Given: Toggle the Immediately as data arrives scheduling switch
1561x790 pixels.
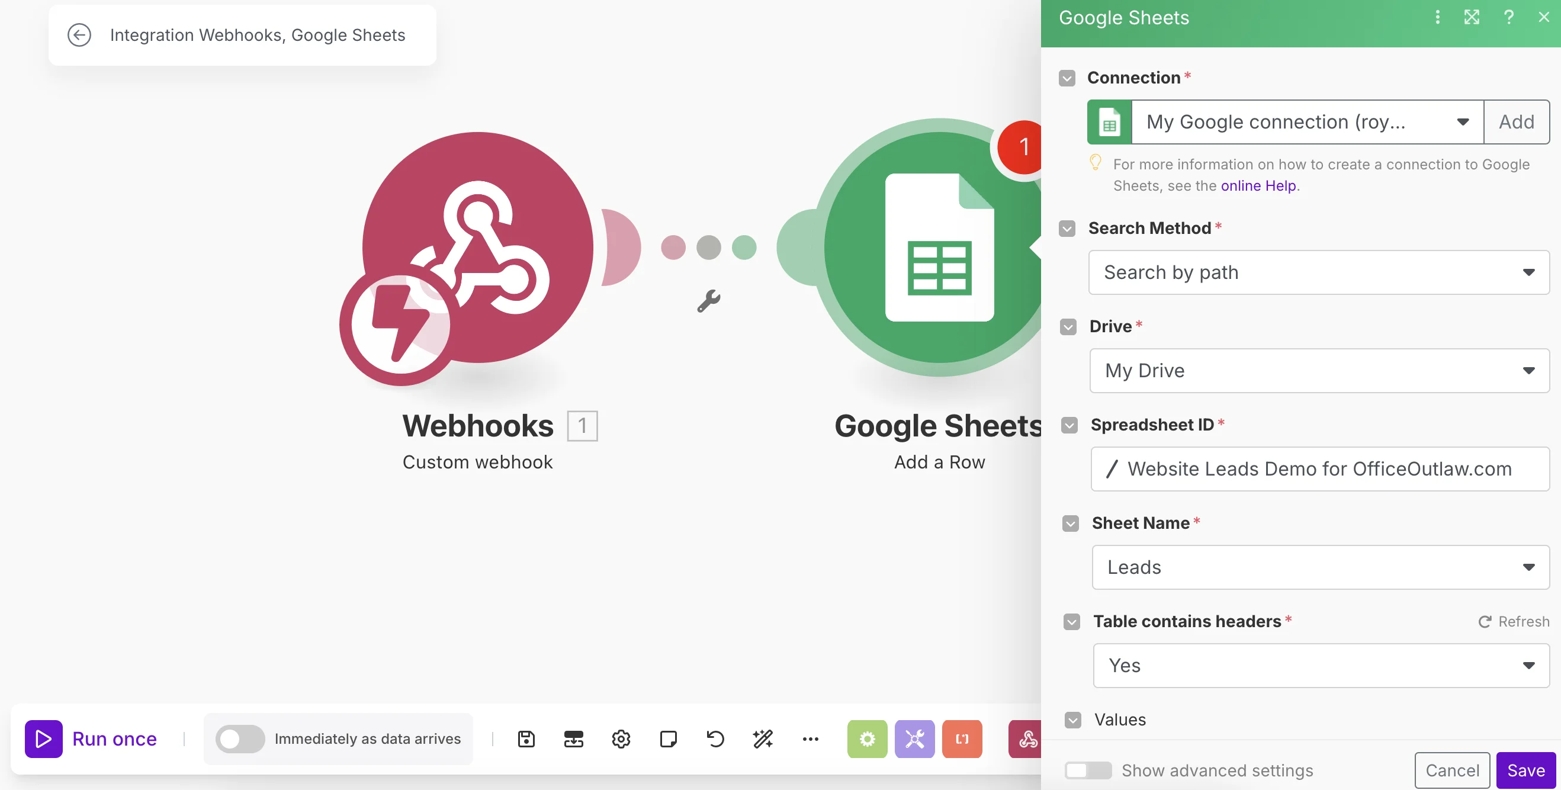Looking at the screenshot, I should [x=240, y=738].
